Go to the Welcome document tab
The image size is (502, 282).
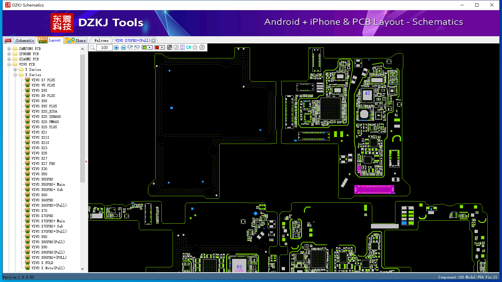(101, 40)
